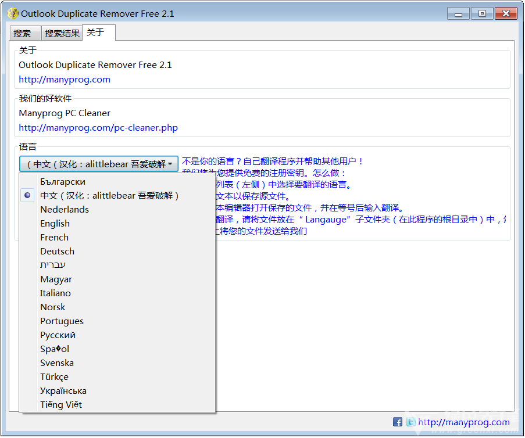The height and width of the screenshot is (438, 525).
Task: Collapse the language combo box
Action: (x=98, y=164)
